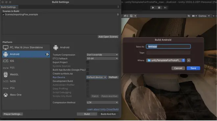Select PS4 platform
The height and width of the screenshot is (121, 217).
coord(26,88)
